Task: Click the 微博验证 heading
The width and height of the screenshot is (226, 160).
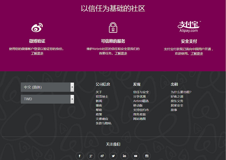Action: [37, 41]
